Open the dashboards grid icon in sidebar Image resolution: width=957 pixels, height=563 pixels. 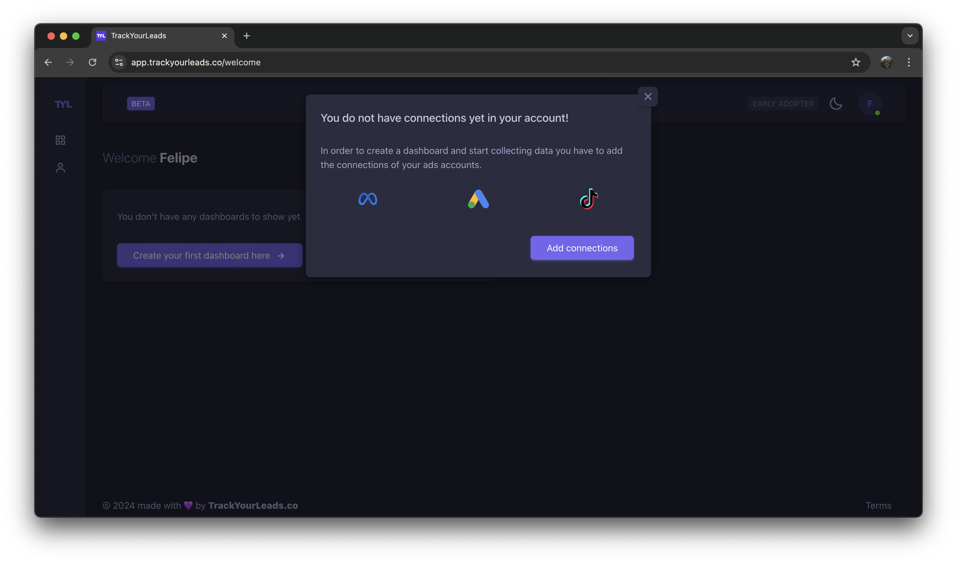point(60,140)
